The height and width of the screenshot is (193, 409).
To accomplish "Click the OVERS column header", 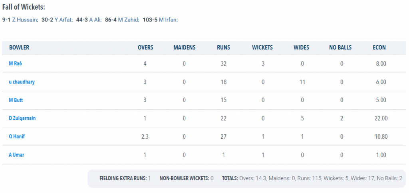I will tap(145, 48).
